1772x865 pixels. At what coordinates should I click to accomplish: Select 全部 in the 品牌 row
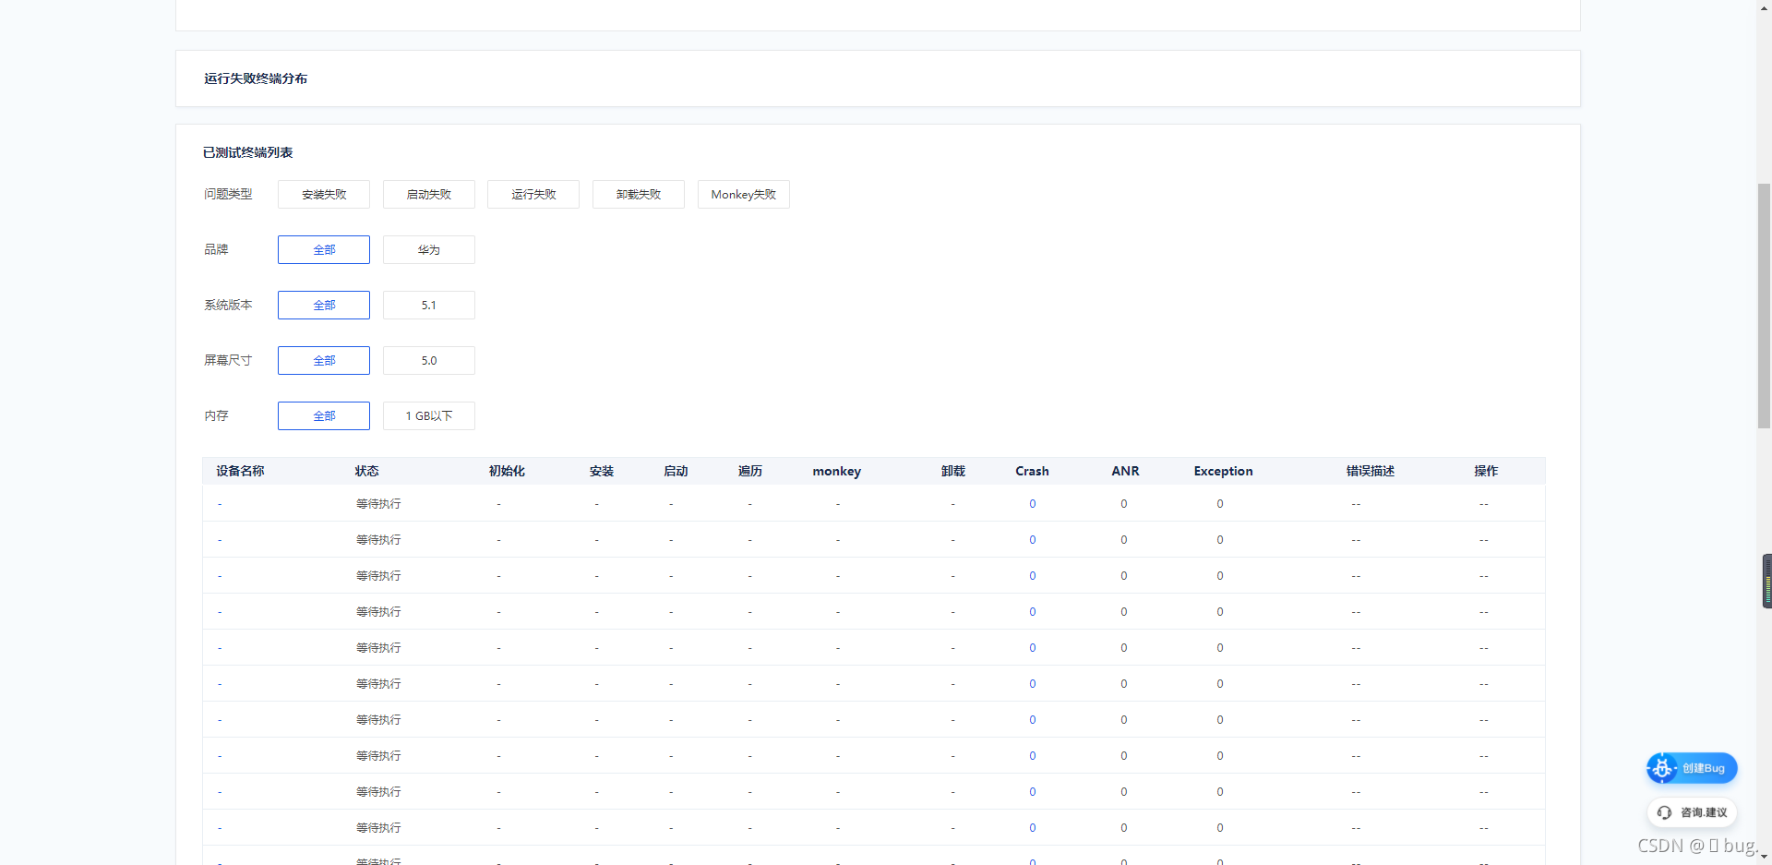click(x=324, y=249)
